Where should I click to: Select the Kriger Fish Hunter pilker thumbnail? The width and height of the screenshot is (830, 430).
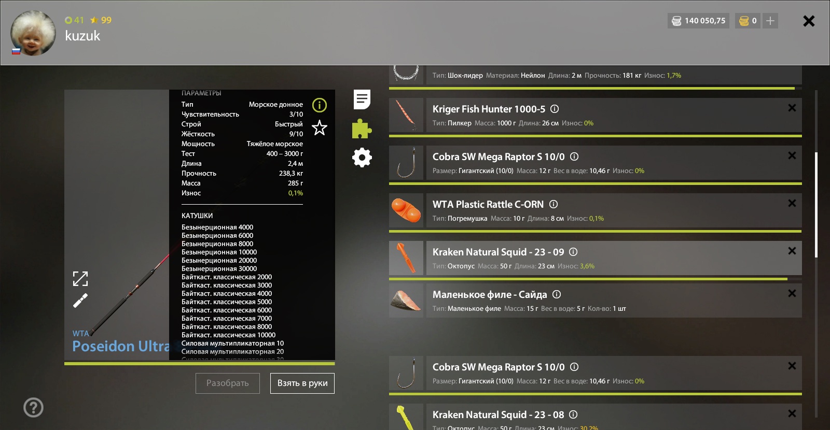406,115
